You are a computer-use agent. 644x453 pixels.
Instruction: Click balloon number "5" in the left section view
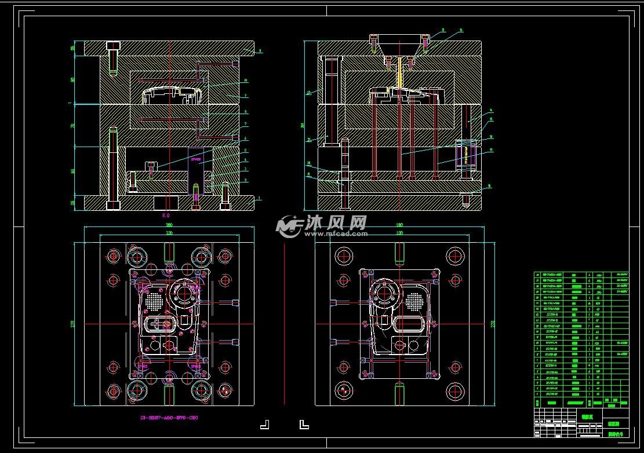(246, 151)
